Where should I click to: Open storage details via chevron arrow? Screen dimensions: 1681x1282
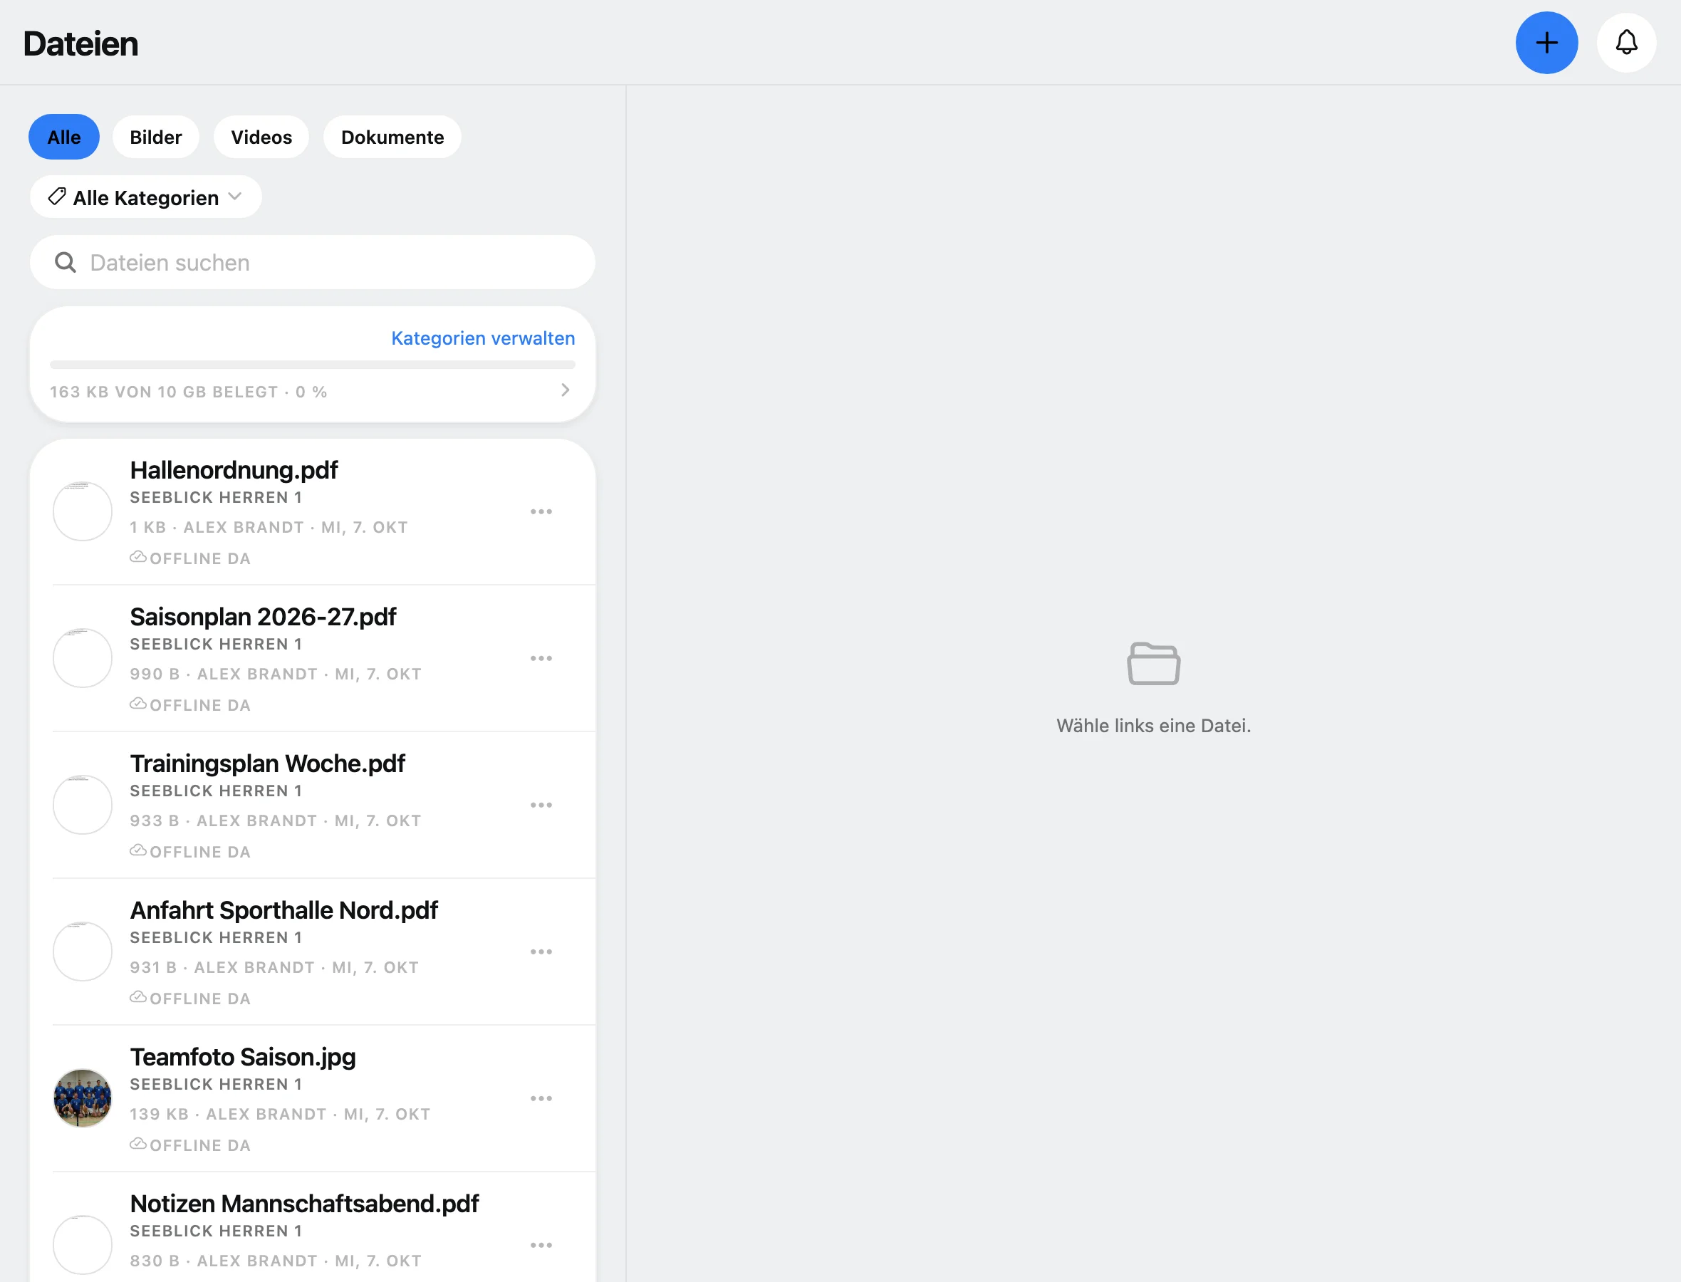pos(566,390)
